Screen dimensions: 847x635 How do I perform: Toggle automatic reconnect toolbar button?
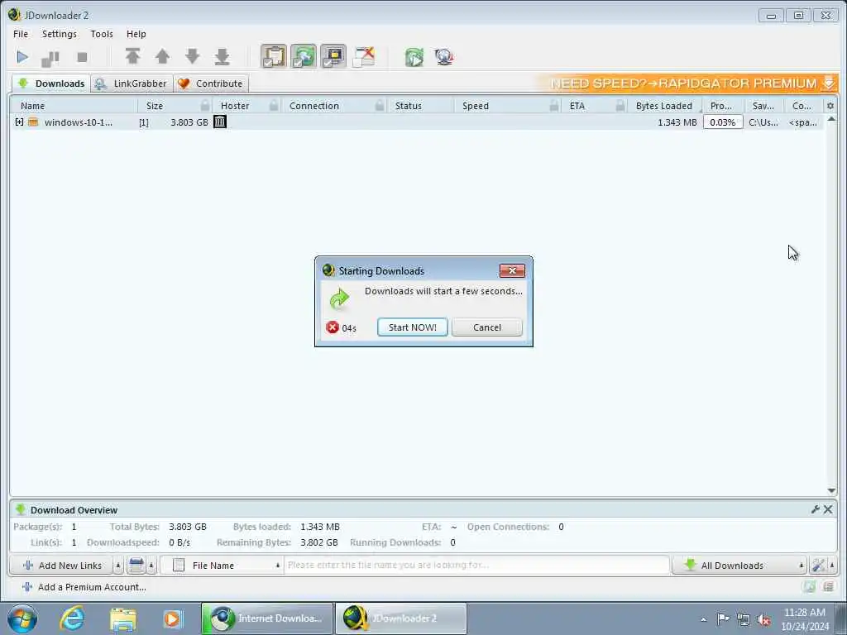coord(304,56)
